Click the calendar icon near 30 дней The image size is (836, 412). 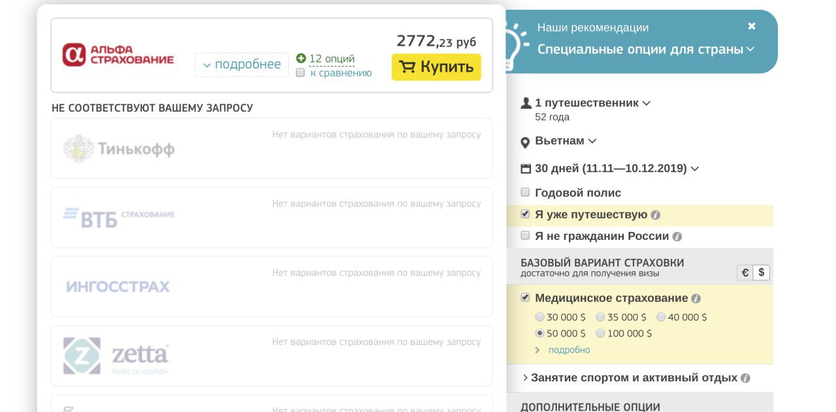click(x=526, y=169)
